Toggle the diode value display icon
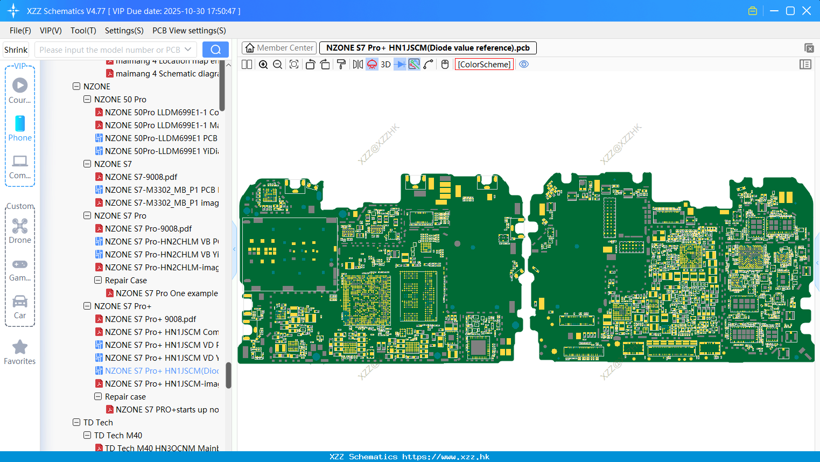820x462 pixels. 400,65
